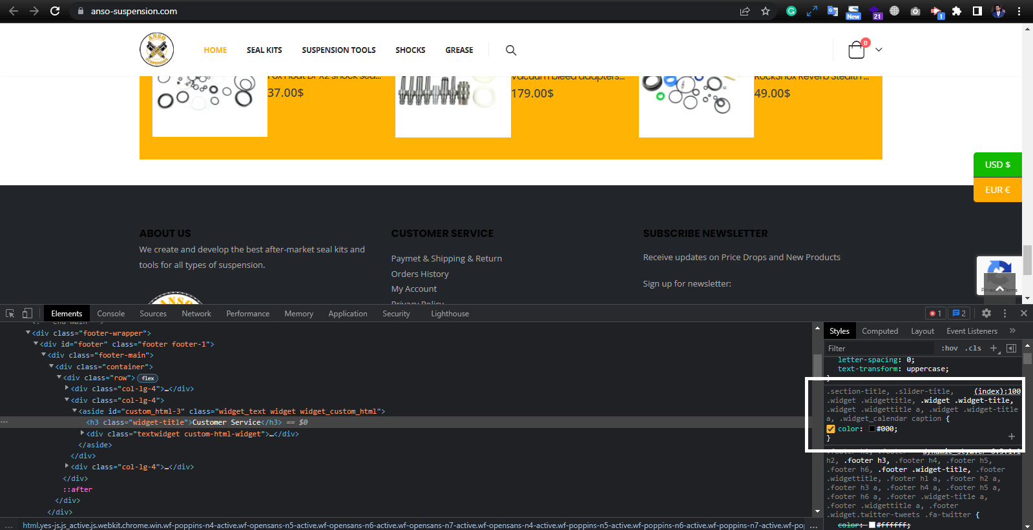Open the (index):100 stylesheet source link
1033x530 pixels.
click(997, 391)
